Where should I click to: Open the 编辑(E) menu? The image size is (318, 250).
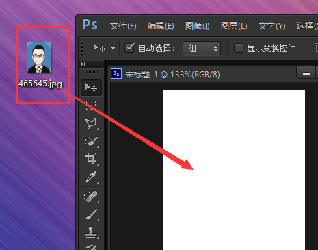pyautogui.click(x=161, y=26)
